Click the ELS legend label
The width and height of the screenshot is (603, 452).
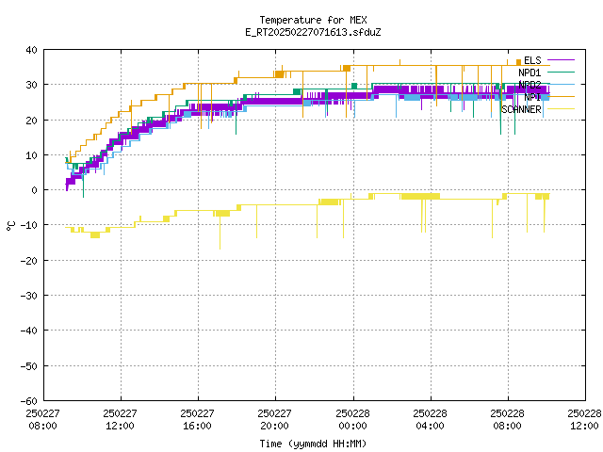click(x=532, y=60)
